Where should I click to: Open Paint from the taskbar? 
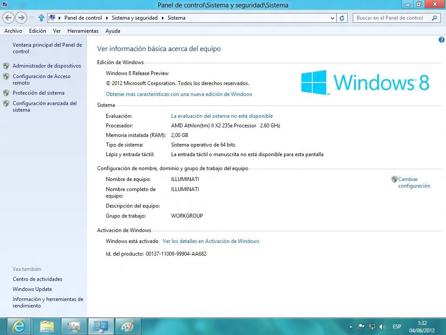128,326
